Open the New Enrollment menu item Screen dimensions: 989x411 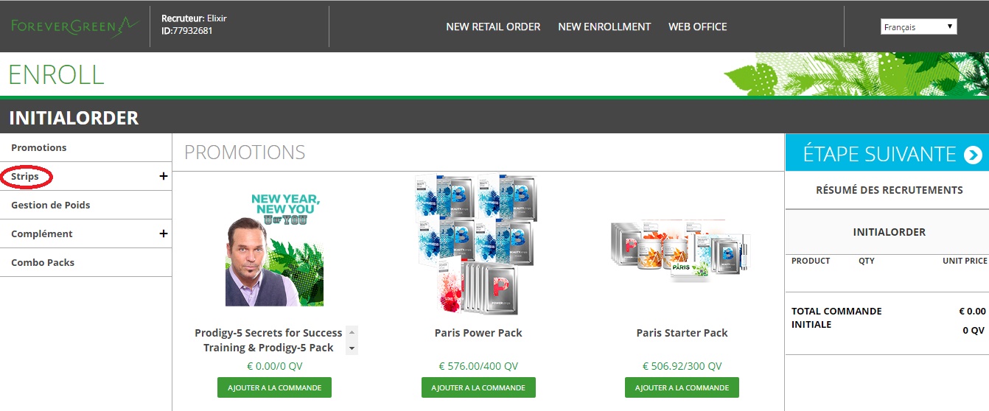tap(604, 27)
